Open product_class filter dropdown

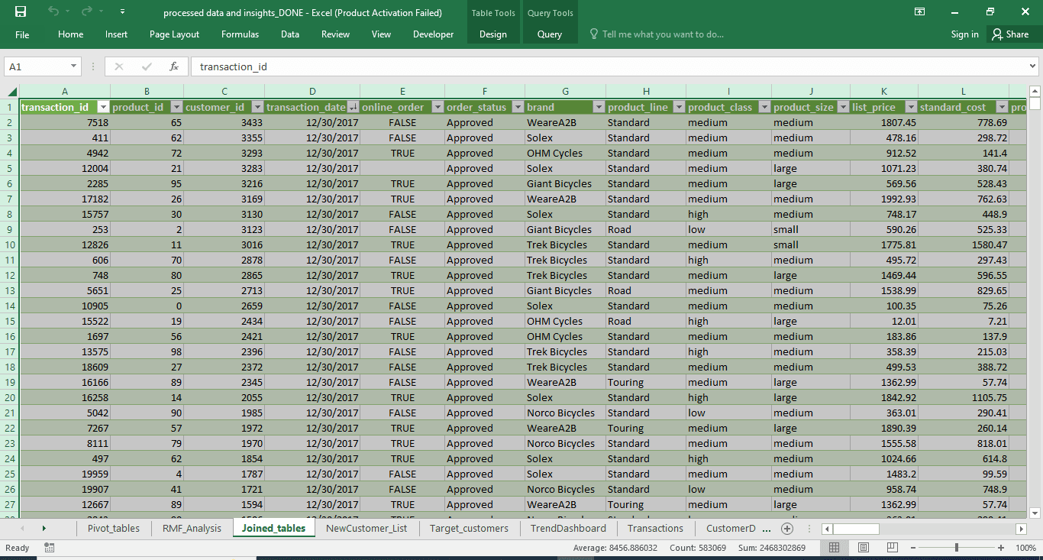764,107
